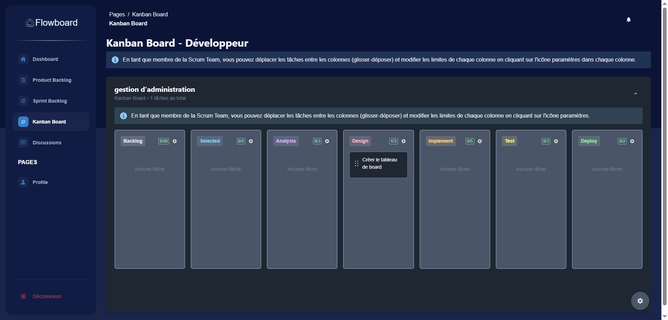The width and height of the screenshot is (668, 320).
Task: Click the Sprint Backlog target icon
Action: pos(23,101)
